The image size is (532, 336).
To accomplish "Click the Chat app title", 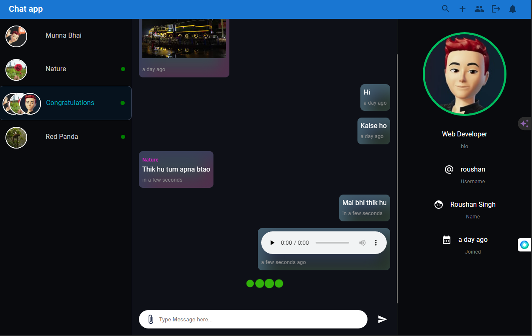I will click(x=26, y=9).
